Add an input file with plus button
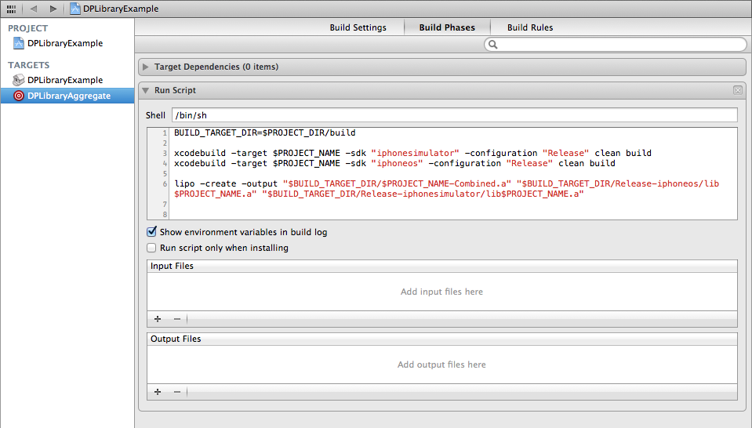Screen dimensions: 752x428 coord(158,319)
